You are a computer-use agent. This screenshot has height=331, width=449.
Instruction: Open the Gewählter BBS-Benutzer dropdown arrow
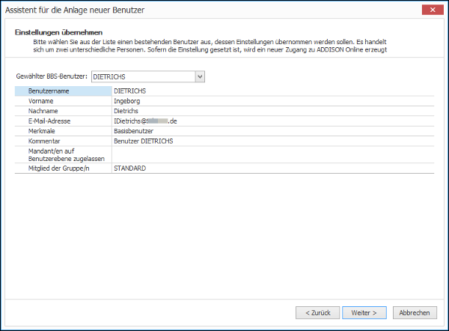200,76
